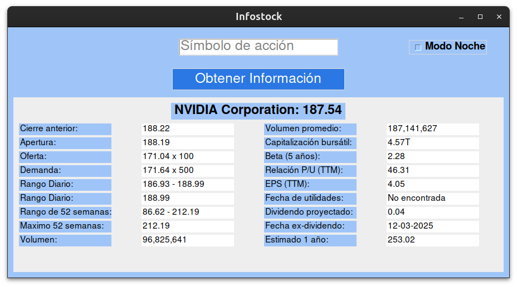Select the Cierre anterior value 188.22
This screenshot has height=287, width=517.
coord(187,129)
